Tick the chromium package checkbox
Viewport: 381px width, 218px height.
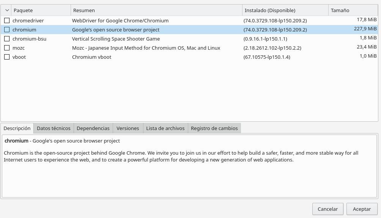click(x=7, y=30)
